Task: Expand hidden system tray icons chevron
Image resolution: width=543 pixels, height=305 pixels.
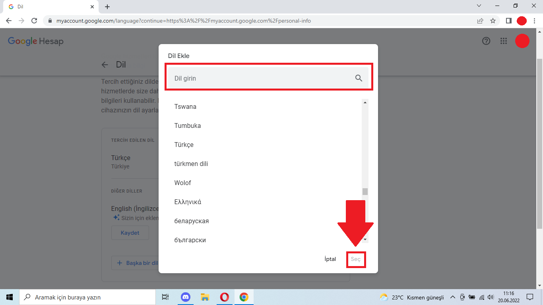Action: (x=452, y=297)
